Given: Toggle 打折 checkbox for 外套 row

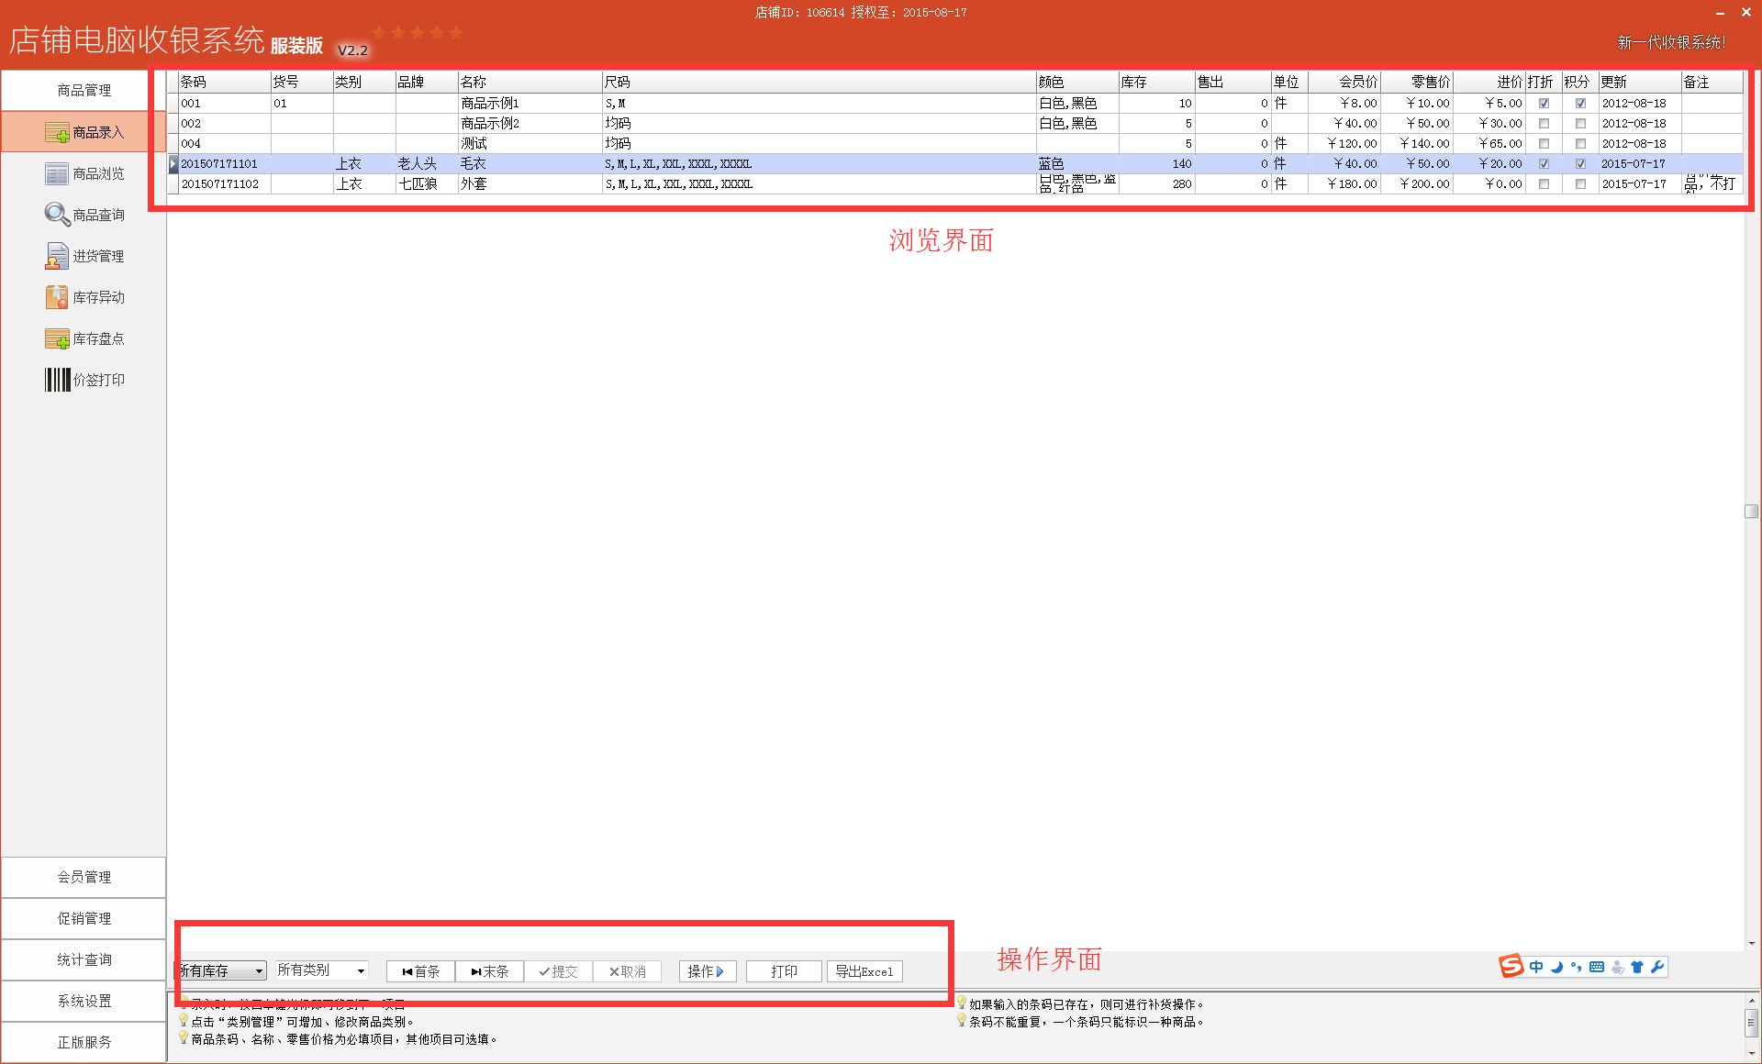Looking at the screenshot, I should (1544, 184).
